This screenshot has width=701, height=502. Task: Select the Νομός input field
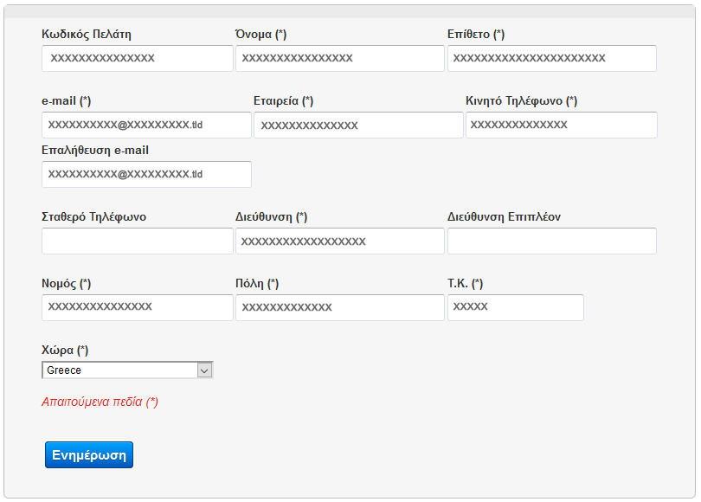tap(137, 307)
